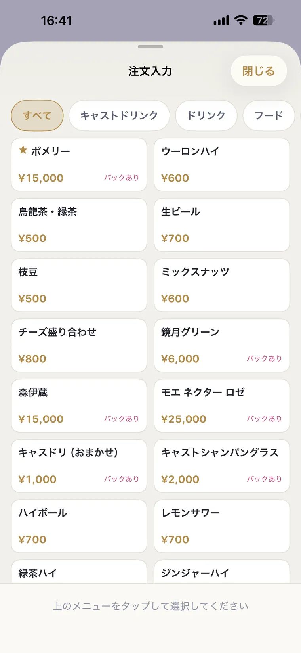This screenshot has width=301, height=653.
Task: Add ウーロンハイ ¥600 to order
Action: [222, 165]
